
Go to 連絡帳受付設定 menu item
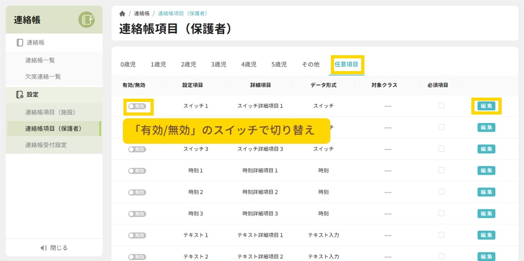coord(46,145)
